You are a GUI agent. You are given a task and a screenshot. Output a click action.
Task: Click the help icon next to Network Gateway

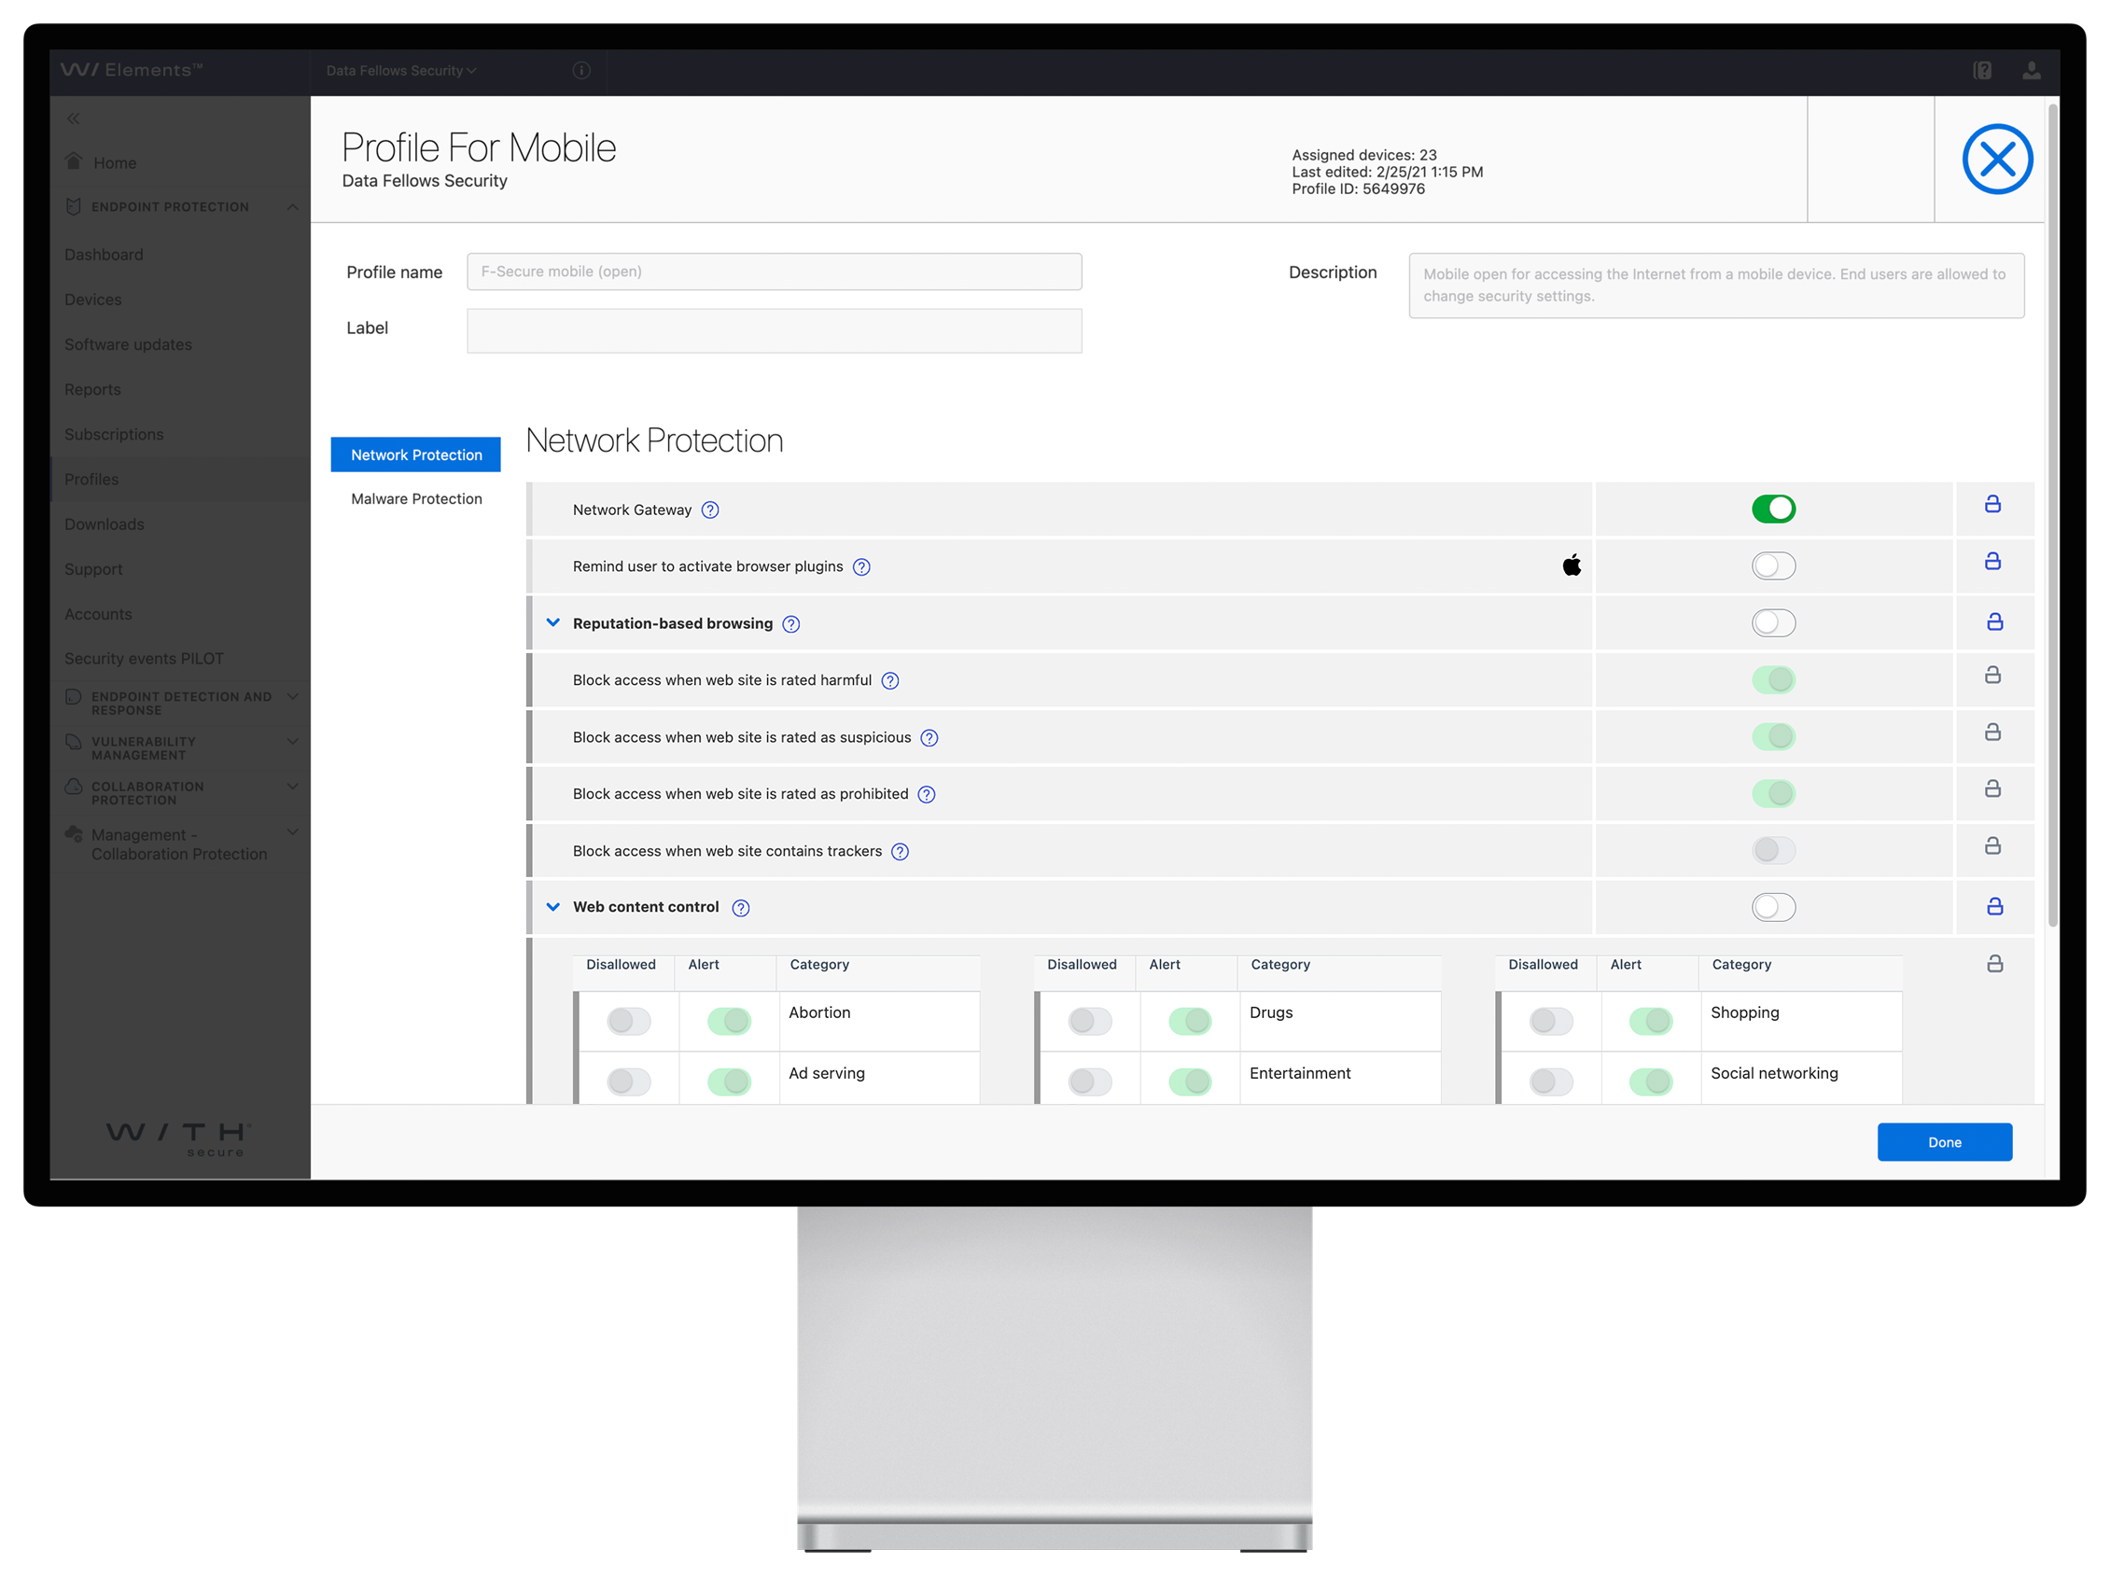708,509
